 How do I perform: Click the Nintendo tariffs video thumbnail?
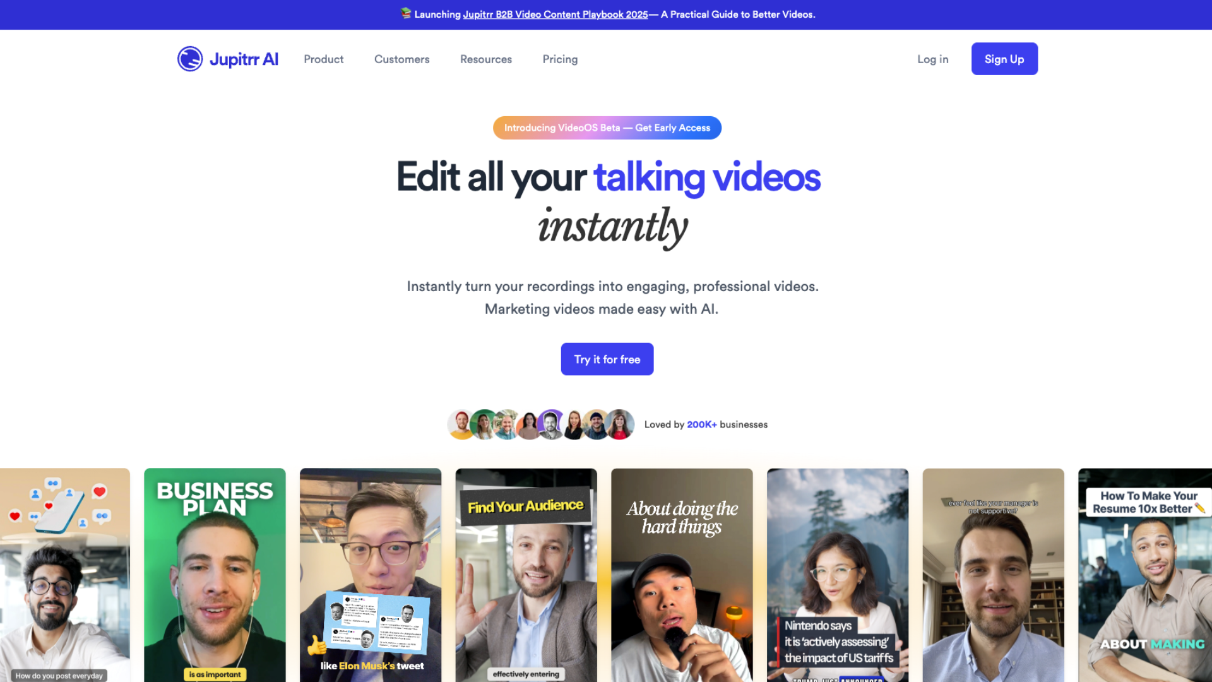pos(838,575)
